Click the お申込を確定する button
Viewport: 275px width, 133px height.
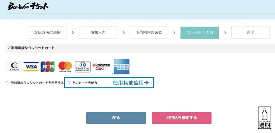pos(182,118)
